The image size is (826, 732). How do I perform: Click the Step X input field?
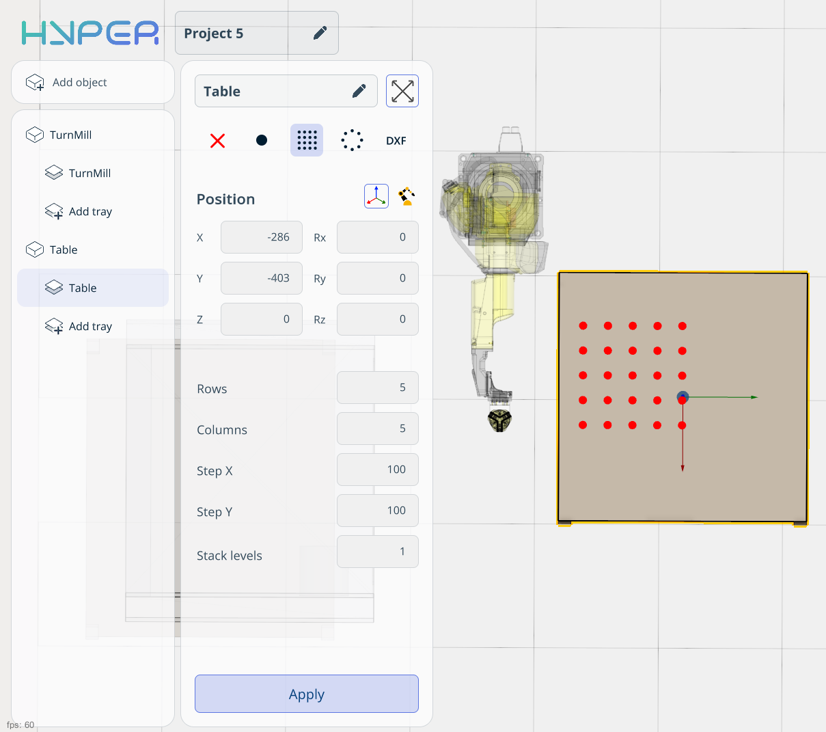point(377,470)
